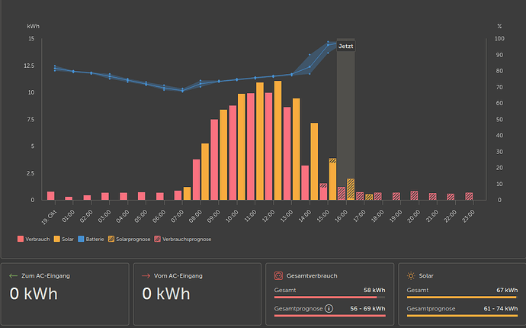Screen dimensions: 526x328
Task: Click the 23:00 axis label
Action: [468, 216]
